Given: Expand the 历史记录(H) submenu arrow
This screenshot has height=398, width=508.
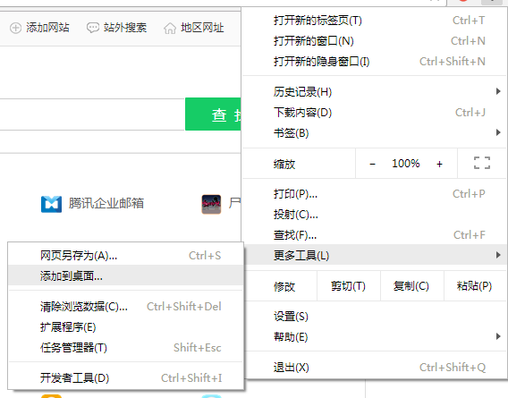Looking at the screenshot, I should [498, 91].
